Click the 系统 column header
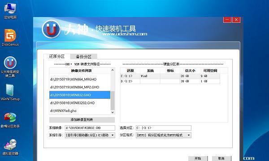Image resolution: width=269 pixels, height=161 pixels. [150, 71]
